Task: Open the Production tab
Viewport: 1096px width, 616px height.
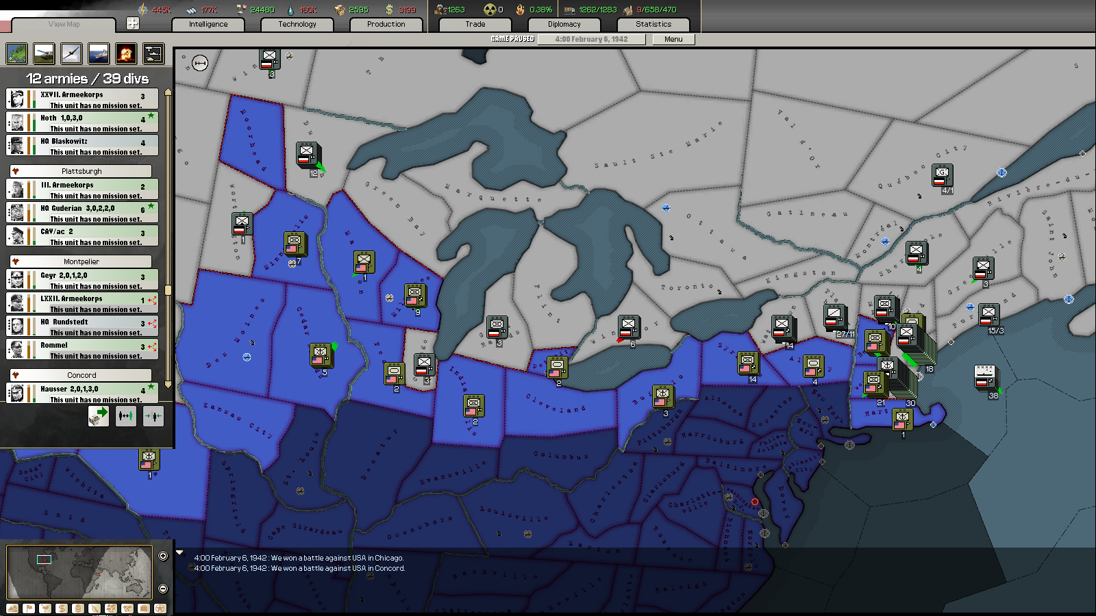Action: (386, 24)
